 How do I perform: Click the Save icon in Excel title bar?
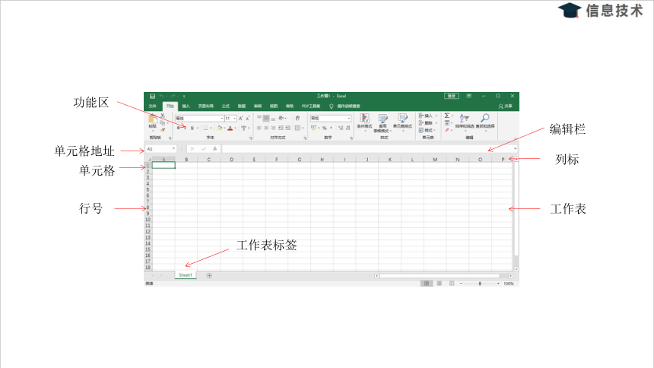(153, 97)
